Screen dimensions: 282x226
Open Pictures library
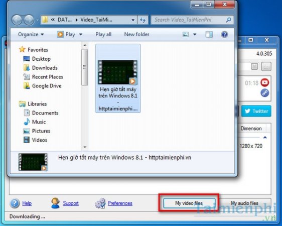point(41,131)
